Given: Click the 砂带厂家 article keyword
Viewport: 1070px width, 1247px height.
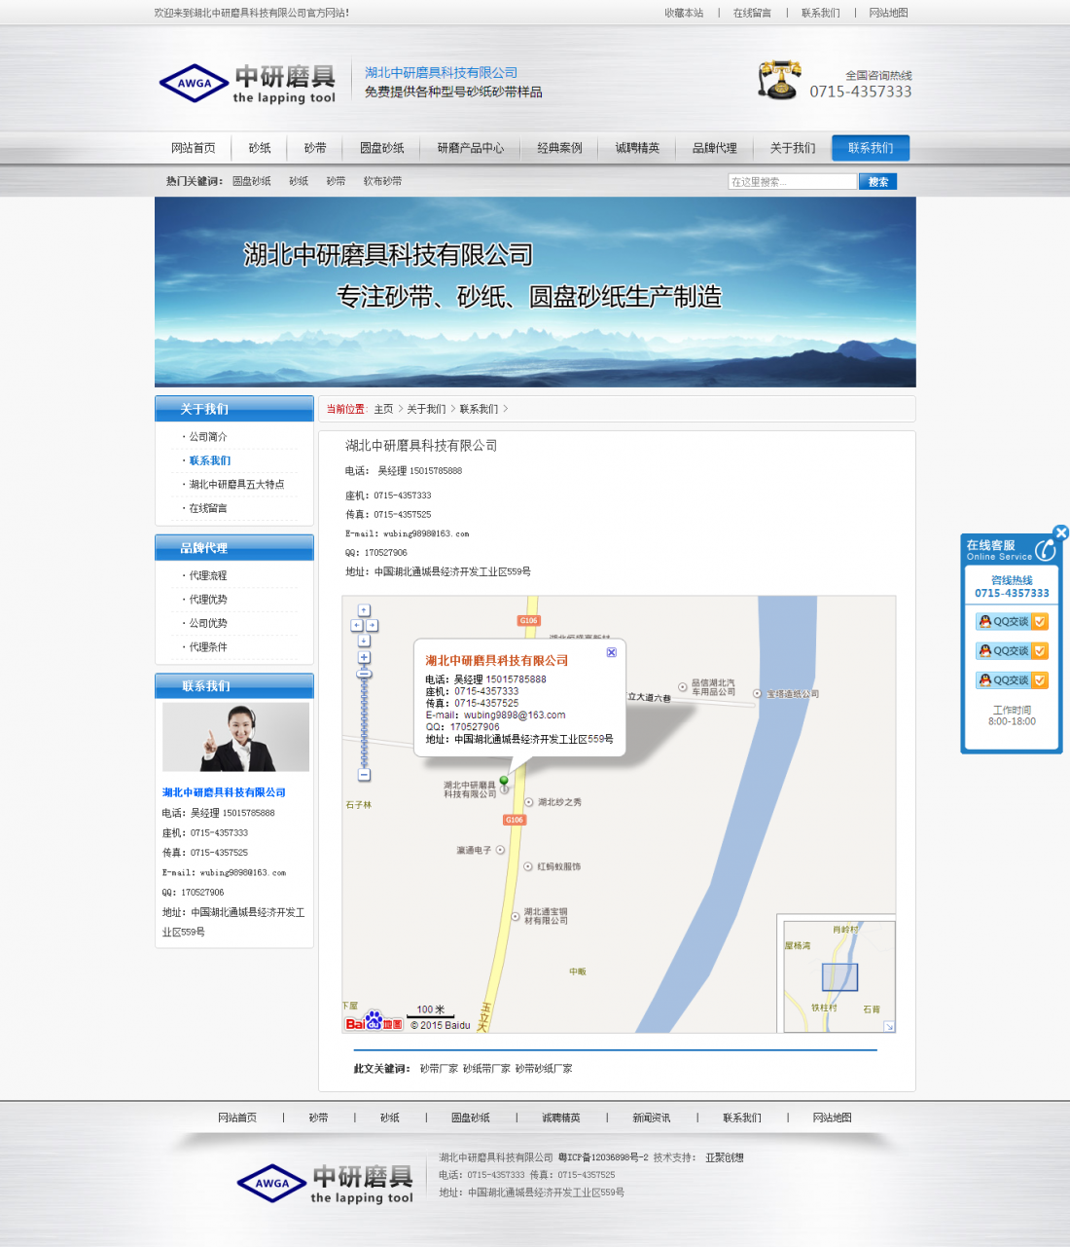Looking at the screenshot, I should click(x=439, y=1069).
